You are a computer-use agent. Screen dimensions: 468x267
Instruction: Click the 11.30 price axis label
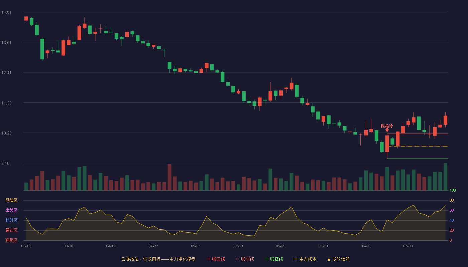pos(6,103)
